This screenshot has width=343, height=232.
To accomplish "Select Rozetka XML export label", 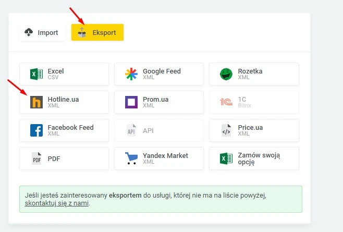I will click(x=250, y=74).
